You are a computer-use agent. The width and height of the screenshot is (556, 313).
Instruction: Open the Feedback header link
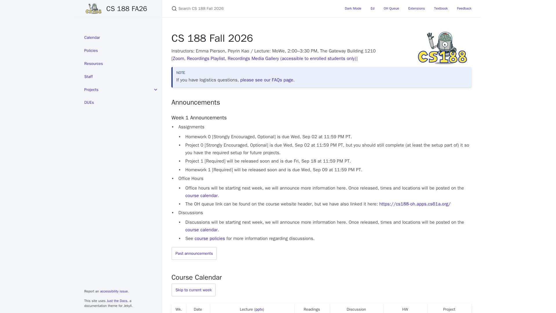coord(464,8)
